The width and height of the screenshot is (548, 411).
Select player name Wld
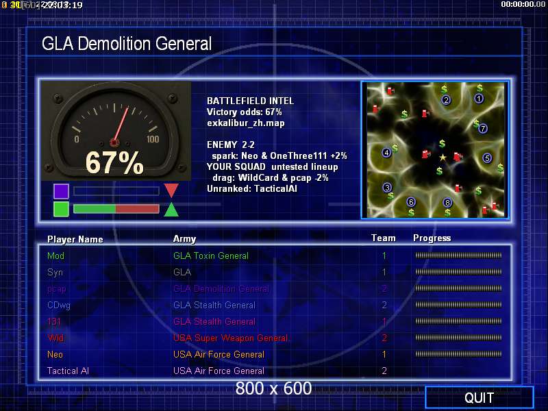tap(55, 338)
